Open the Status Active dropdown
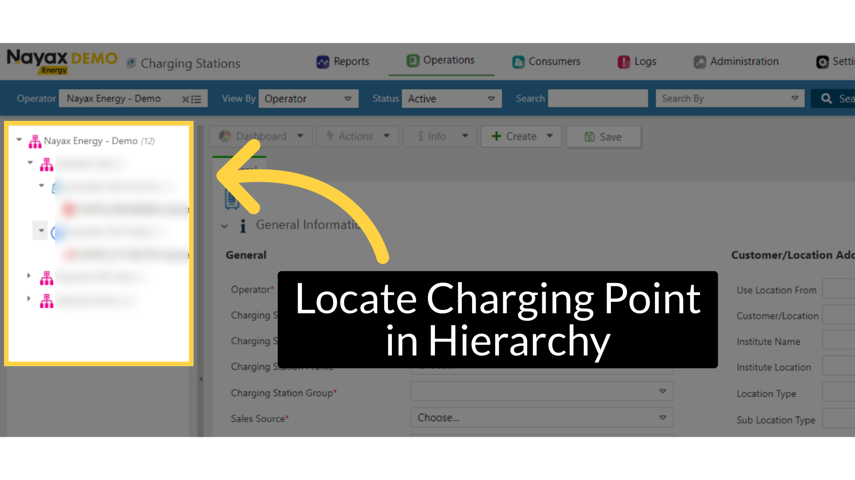Screen dimensions: 855x480 click(452, 99)
